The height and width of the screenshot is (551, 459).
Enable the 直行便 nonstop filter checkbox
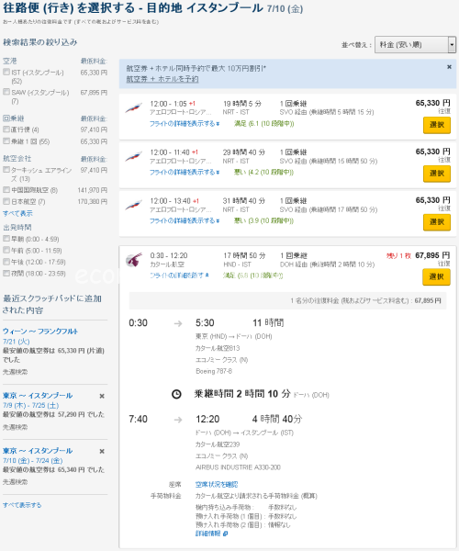pos(6,129)
